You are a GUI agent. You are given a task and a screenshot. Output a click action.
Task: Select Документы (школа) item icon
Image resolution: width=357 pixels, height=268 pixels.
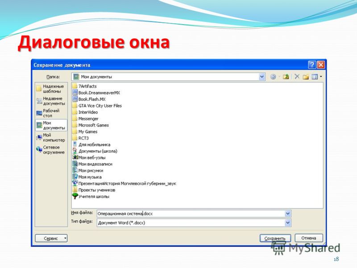(75, 151)
